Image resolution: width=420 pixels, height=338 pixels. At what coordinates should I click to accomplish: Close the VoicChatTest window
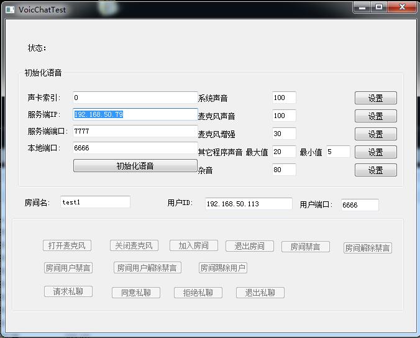pos(402,7)
